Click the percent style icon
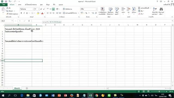 coord(86,13)
